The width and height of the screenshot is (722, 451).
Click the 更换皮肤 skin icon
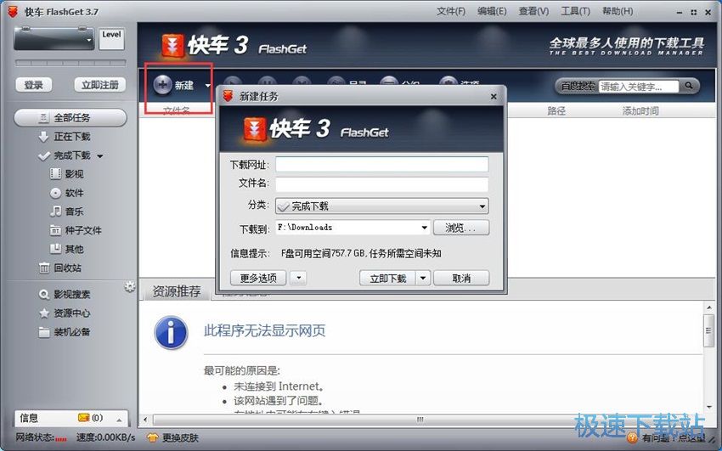coord(152,437)
